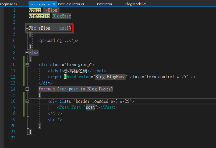Image resolution: width=216 pixels, height=148 pixels.
Task: Toggle the pin icon on Blog.razor tab
Action: click(x=49, y=4)
